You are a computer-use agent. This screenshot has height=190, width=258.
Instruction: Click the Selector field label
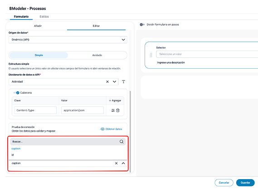click(161, 47)
